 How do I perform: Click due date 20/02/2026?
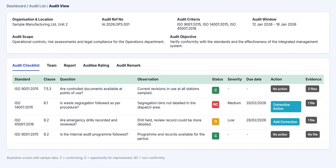point(256,103)
